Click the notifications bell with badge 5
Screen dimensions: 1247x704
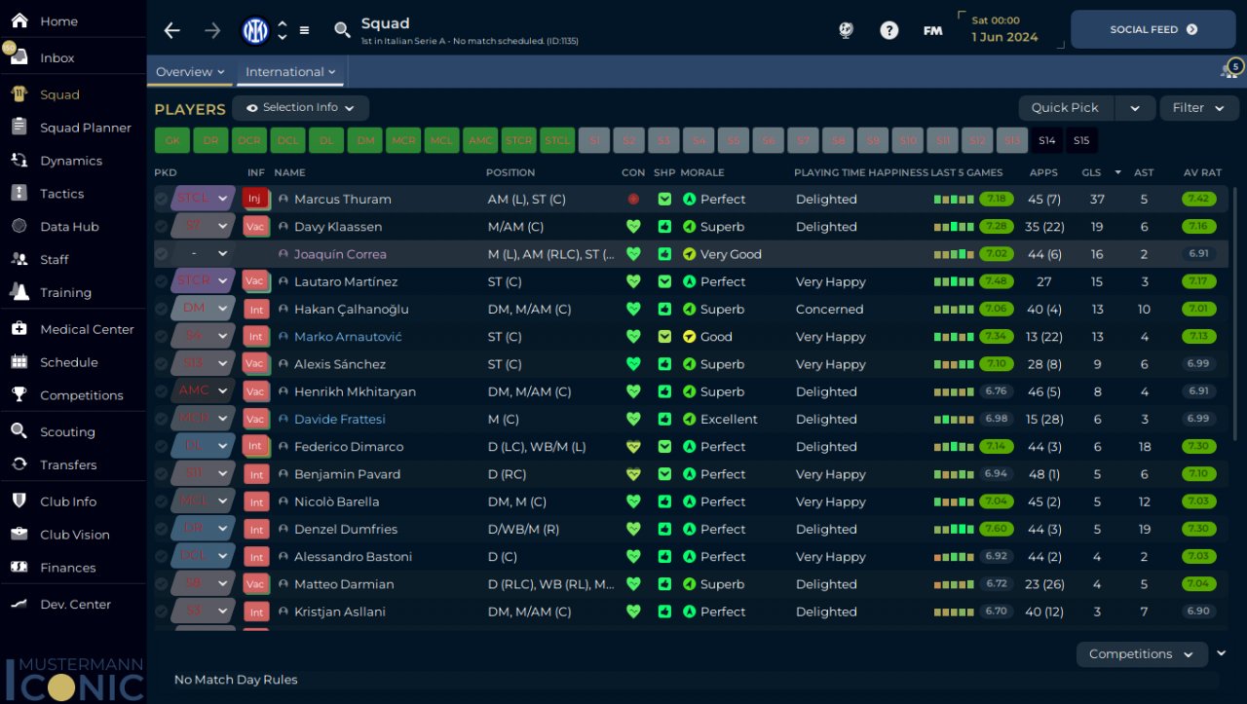(1229, 71)
